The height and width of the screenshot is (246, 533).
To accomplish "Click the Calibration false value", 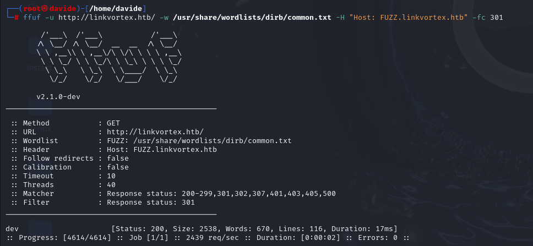I will [x=118, y=167].
